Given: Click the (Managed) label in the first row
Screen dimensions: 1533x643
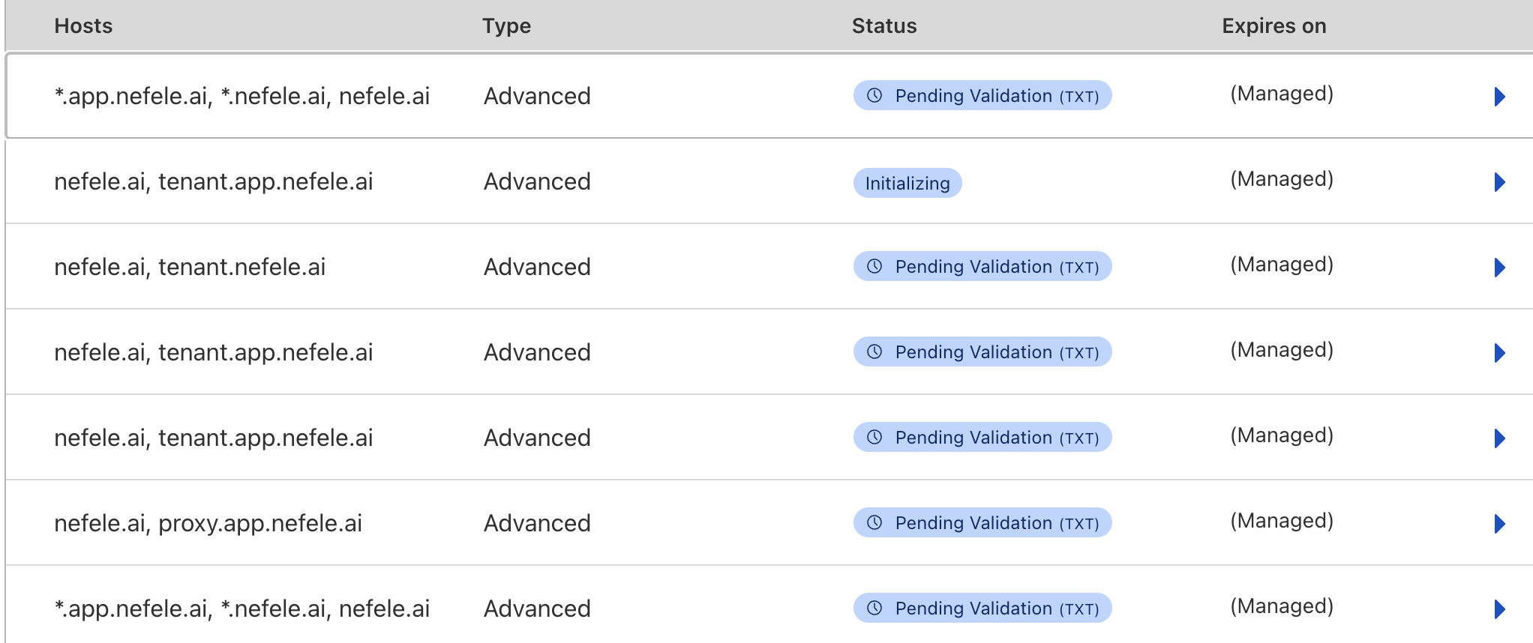Looking at the screenshot, I should pyautogui.click(x=1281, y=94).
